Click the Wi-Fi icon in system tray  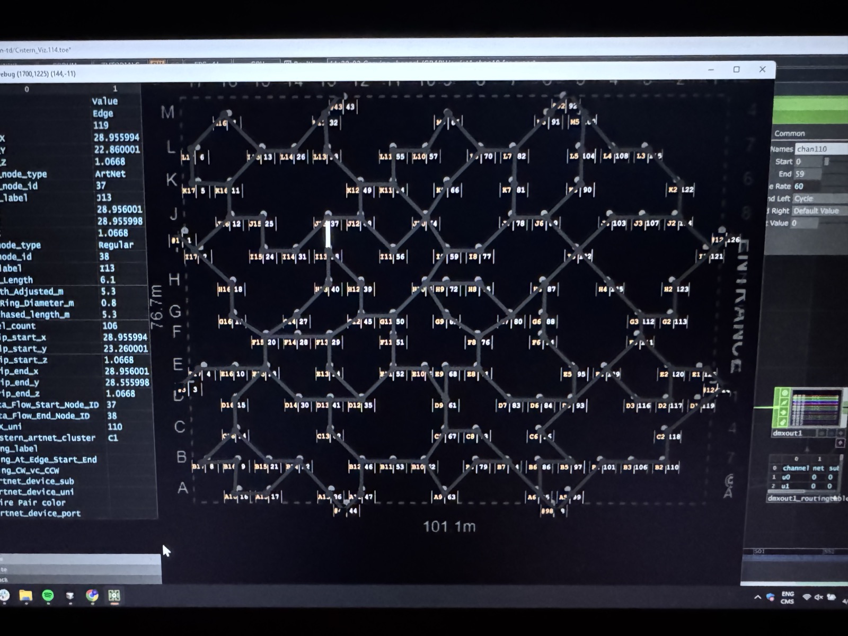coord(807,597)
